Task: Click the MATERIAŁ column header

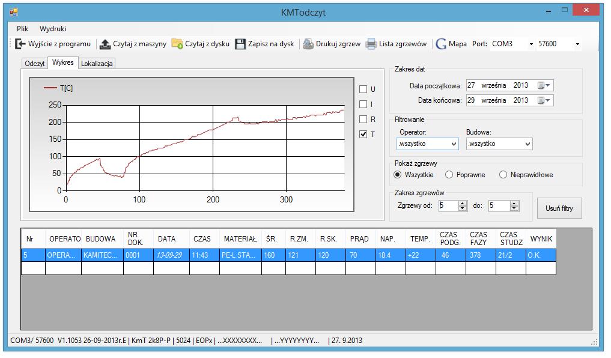Action: (240, 239)
